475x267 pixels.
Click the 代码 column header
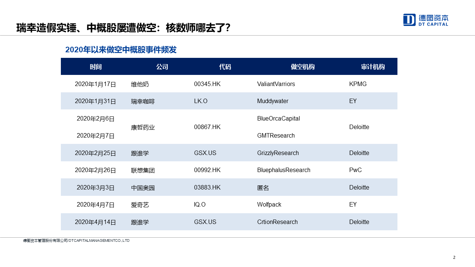(225, 67)
